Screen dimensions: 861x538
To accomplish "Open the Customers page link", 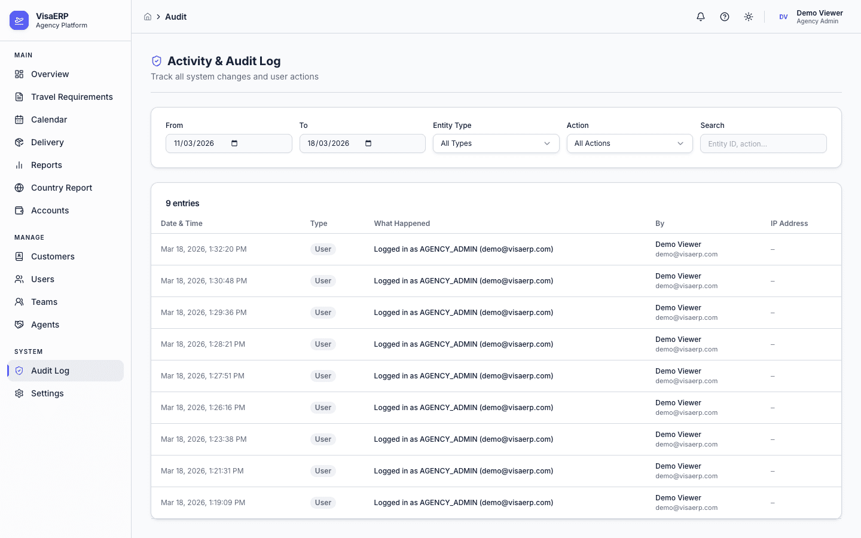I will tap(53, 256).
